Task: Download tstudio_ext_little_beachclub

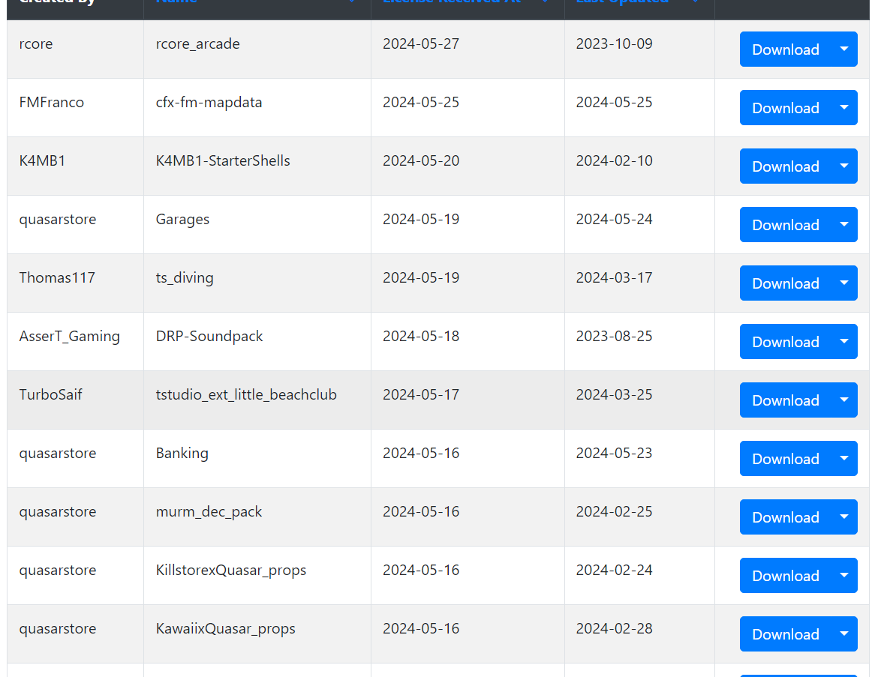Action: [785, 400]
